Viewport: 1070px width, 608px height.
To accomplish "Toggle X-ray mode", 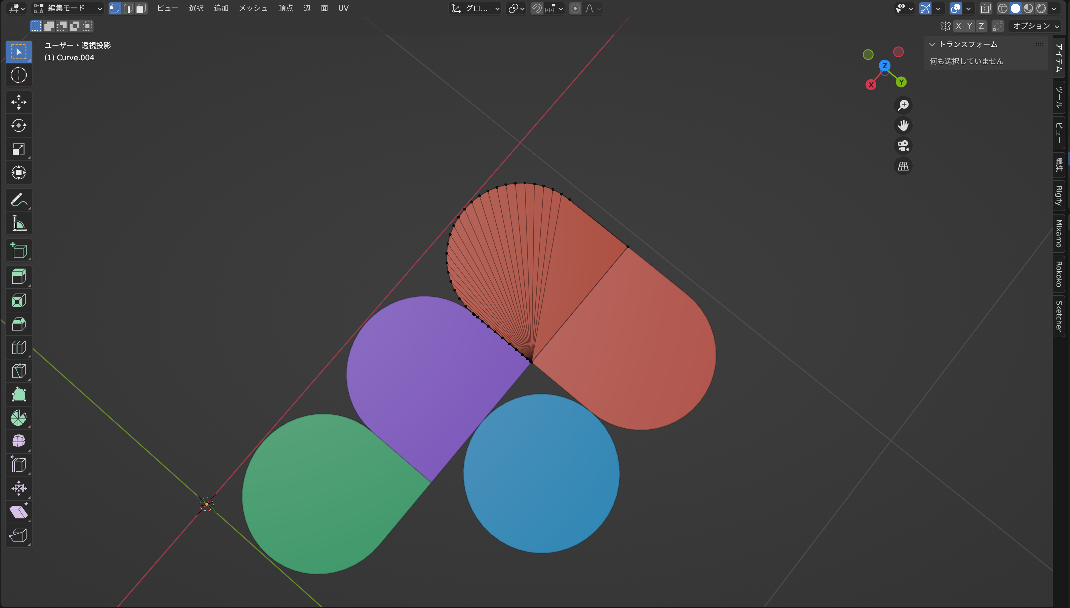I will point(986,8).
